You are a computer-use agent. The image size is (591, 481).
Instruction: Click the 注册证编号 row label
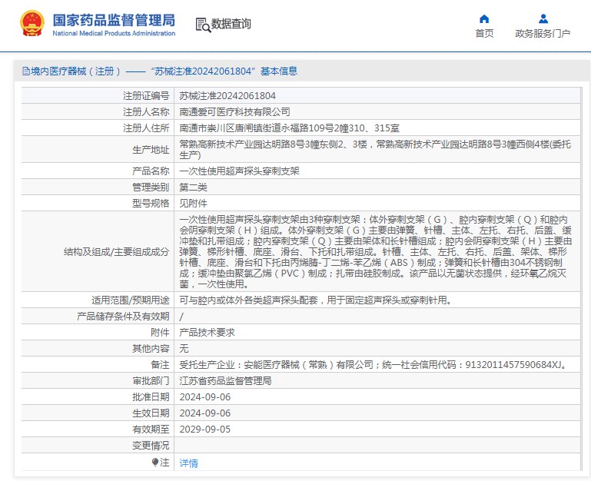coord(146,96)
